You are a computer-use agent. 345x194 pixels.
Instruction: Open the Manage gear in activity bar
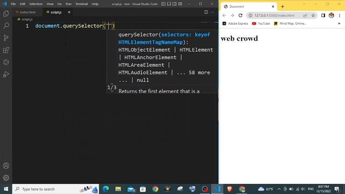click(6, 178)
